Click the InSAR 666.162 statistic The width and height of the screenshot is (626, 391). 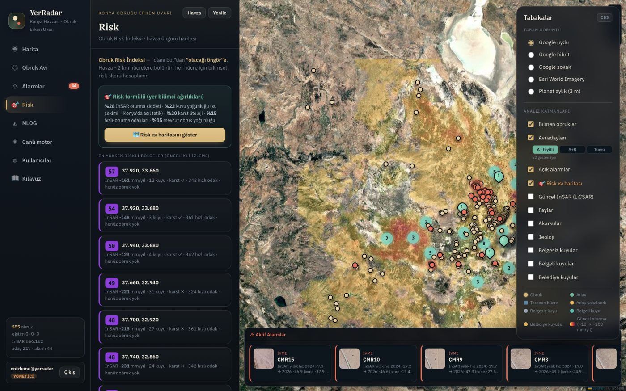click(27, 341)
